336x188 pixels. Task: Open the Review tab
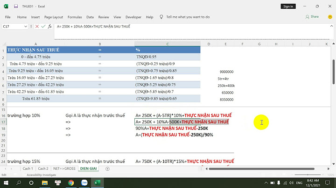104,17
